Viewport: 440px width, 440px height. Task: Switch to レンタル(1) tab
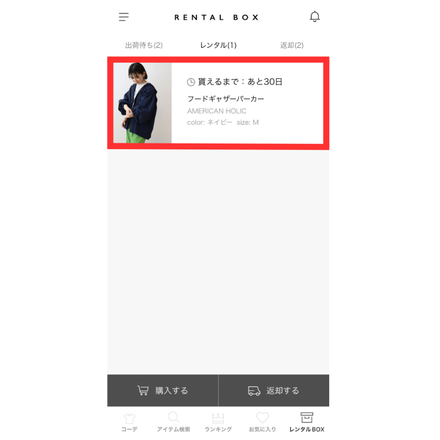[218, 45]
